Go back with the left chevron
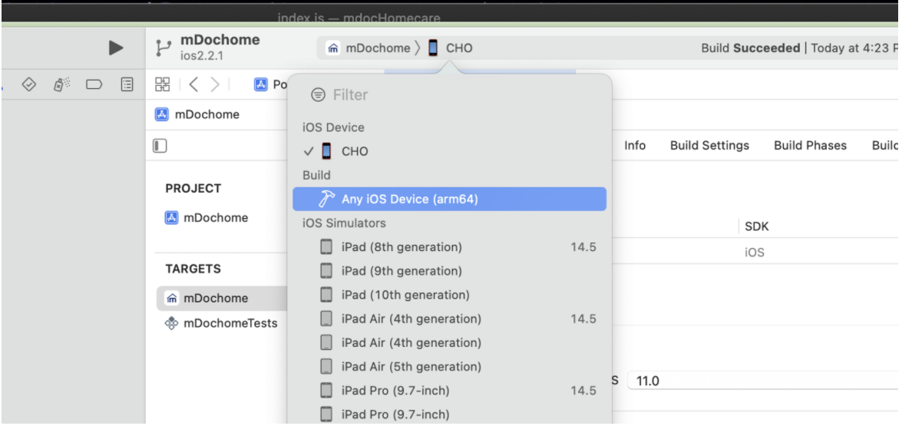The image size is (912, 439). click(193, 85)
